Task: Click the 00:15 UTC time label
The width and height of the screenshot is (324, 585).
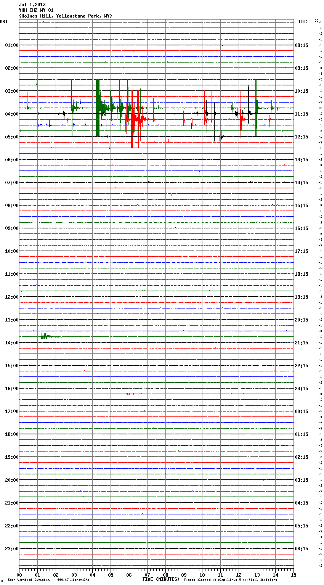Action: pyautogui.click(x=302, y=411)
